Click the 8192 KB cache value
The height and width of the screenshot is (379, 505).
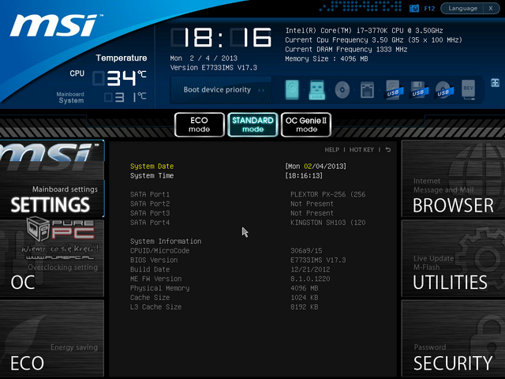[x=305, y=307]
